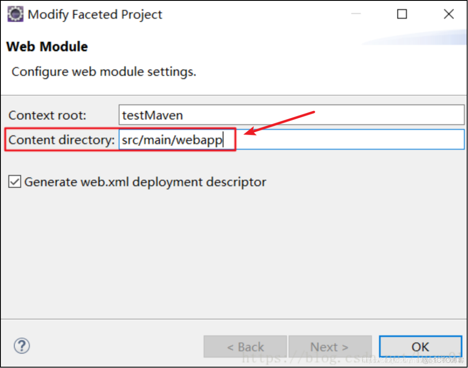
Task: Click the 'Web Module' heading
Action: point(47,46)
